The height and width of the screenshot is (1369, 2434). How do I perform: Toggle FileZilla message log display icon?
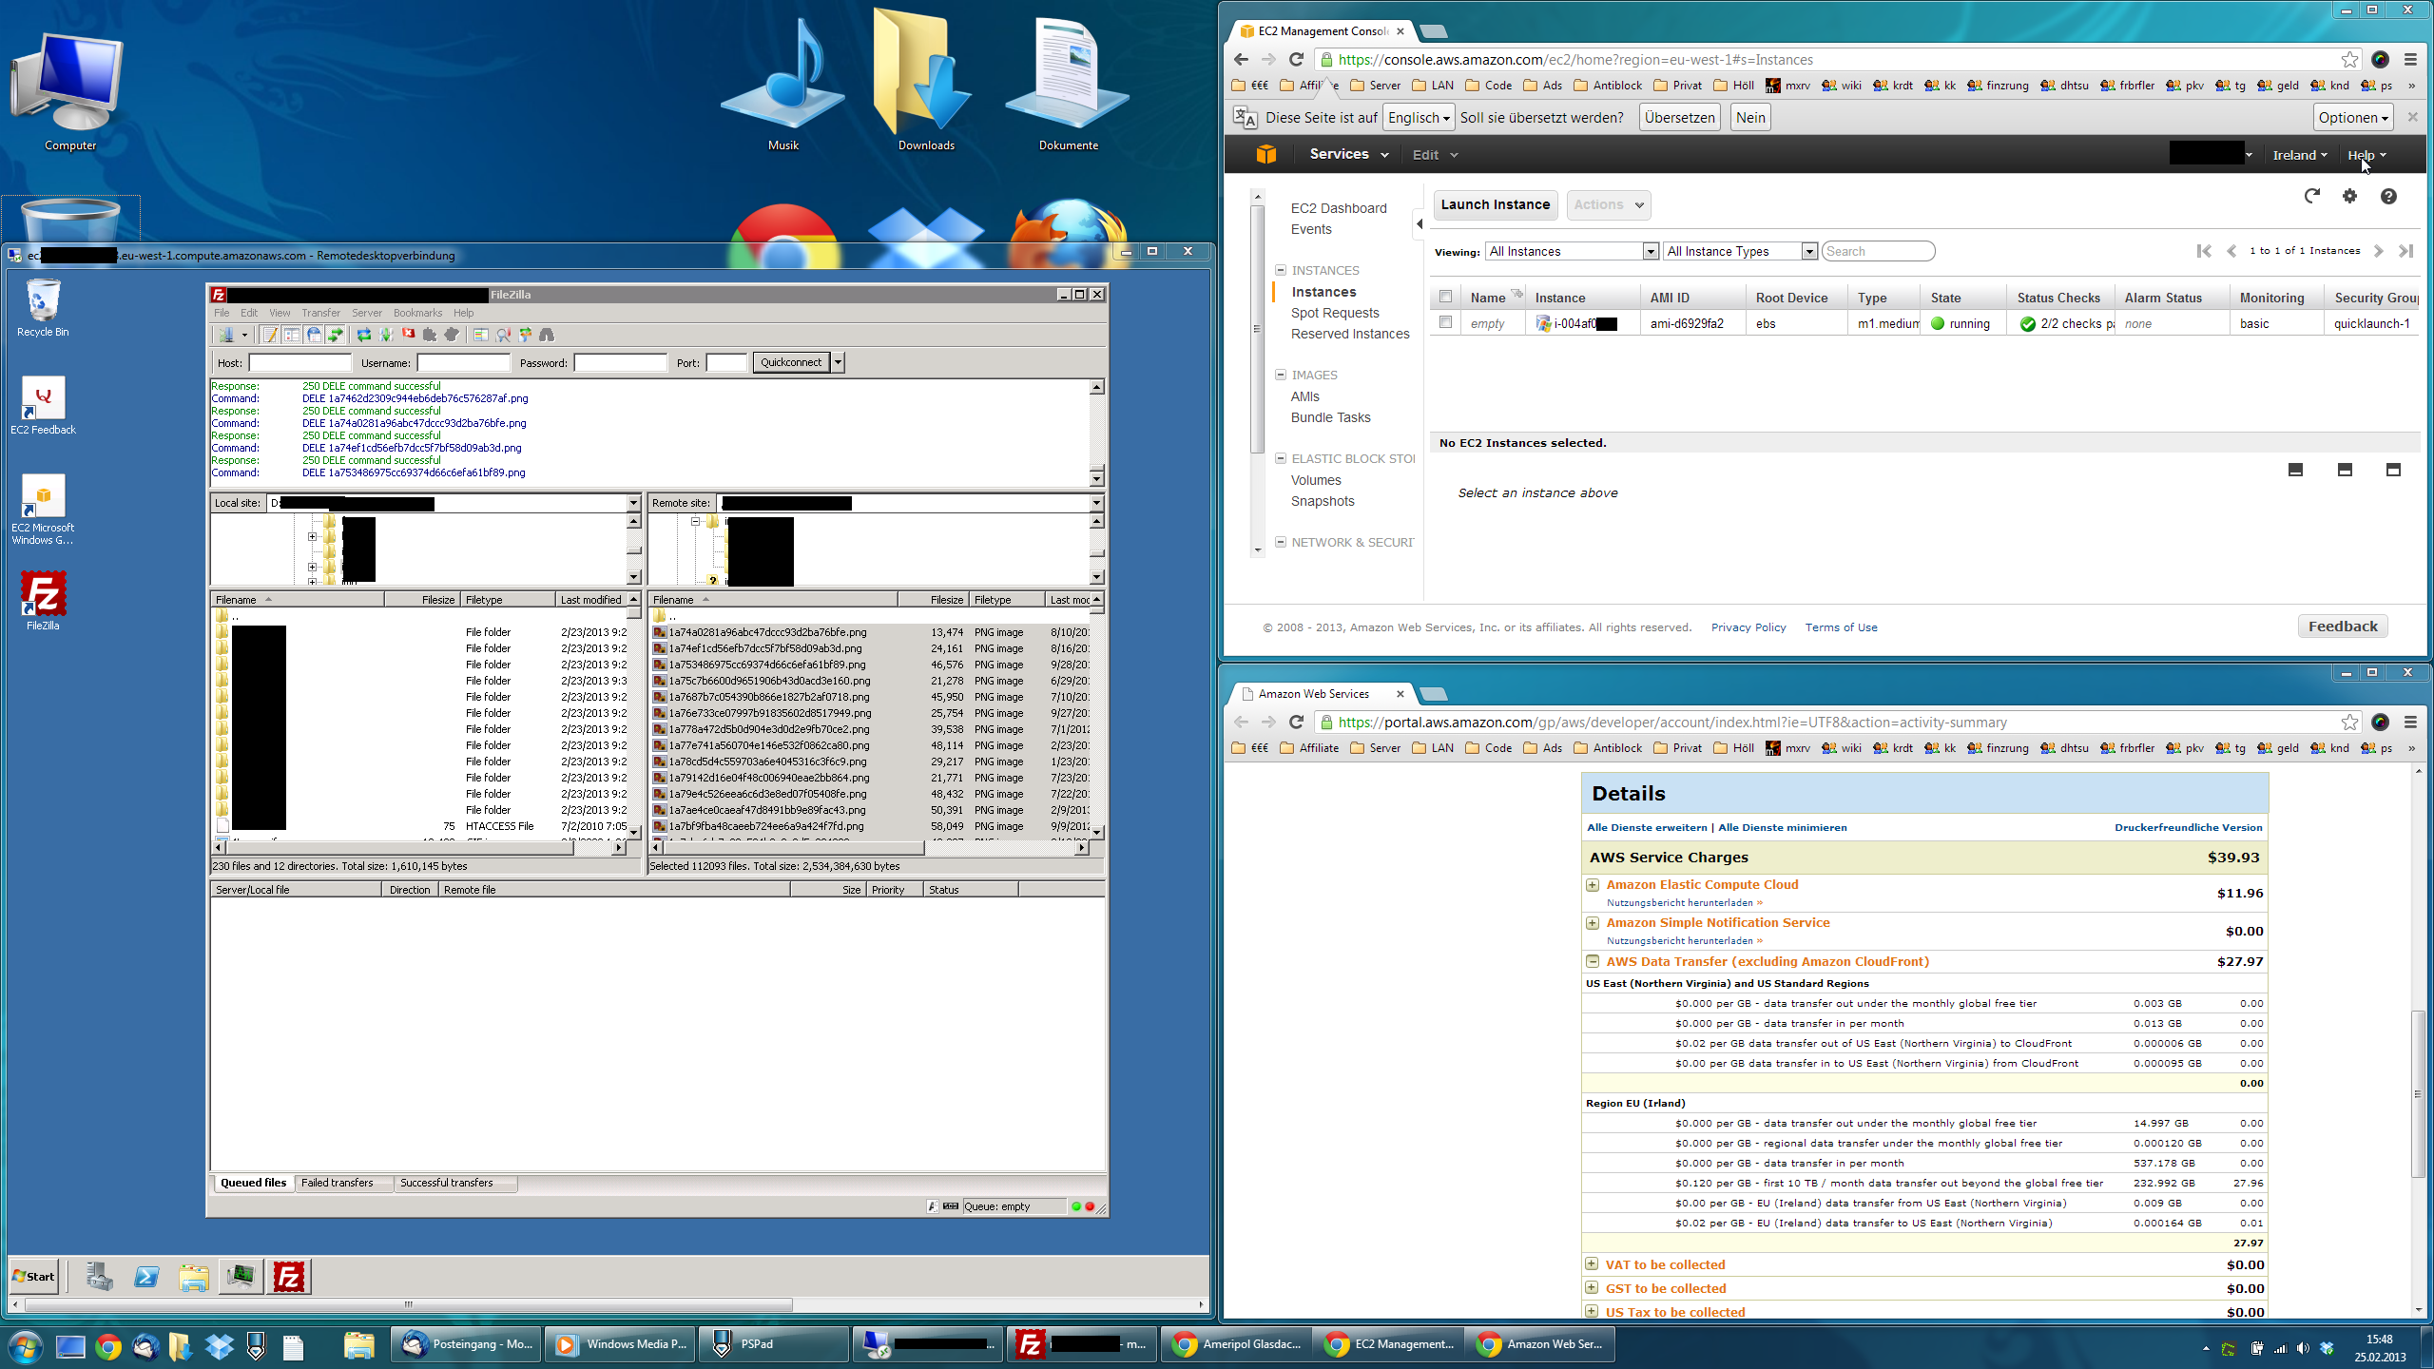270,335
